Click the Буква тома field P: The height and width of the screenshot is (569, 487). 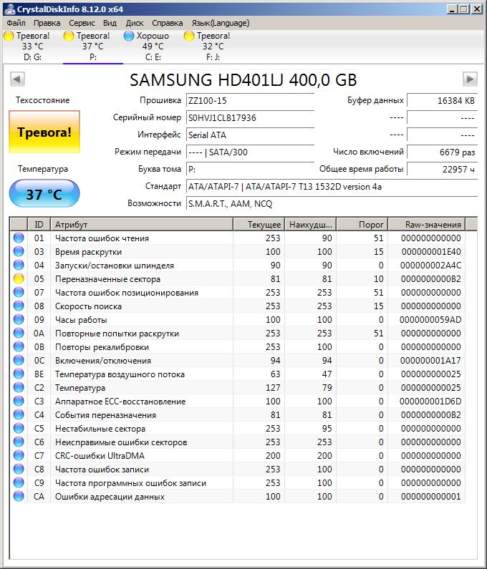point(250,169)
